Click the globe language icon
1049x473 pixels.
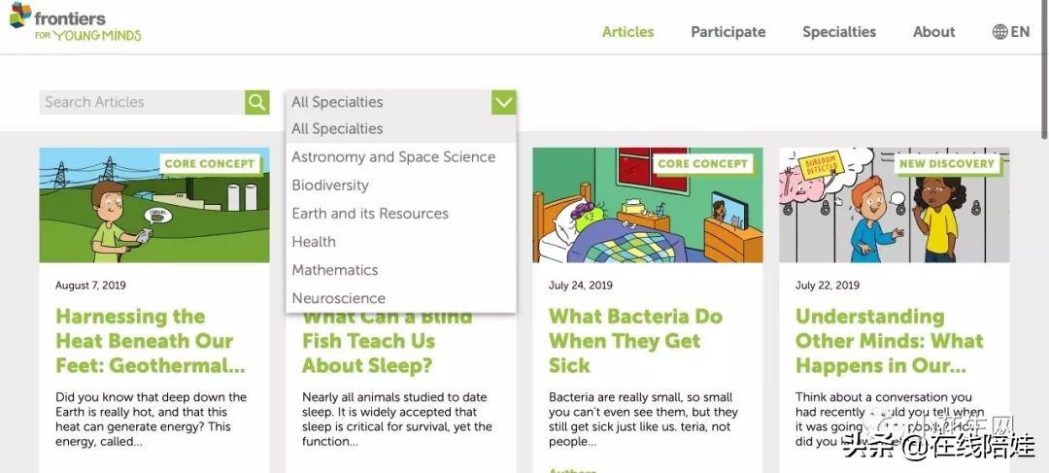[999, 32]
